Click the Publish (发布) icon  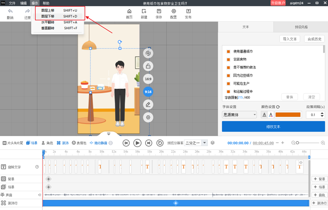point(188,11)
